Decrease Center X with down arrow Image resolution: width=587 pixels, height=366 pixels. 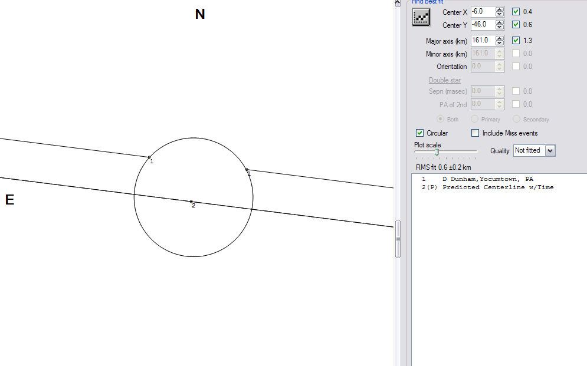tap(500, 14)
